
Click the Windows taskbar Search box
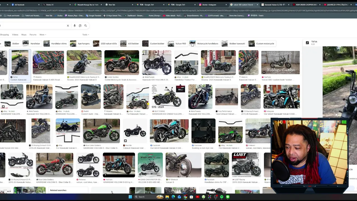click(x=149, y=197)
